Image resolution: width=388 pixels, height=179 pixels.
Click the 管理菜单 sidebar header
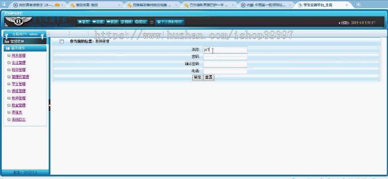click(x=24, y=41)
